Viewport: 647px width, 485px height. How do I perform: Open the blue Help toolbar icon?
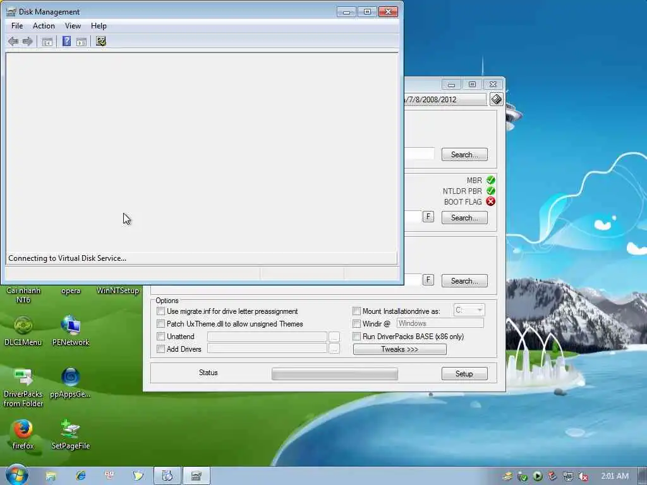click(66, 41)
